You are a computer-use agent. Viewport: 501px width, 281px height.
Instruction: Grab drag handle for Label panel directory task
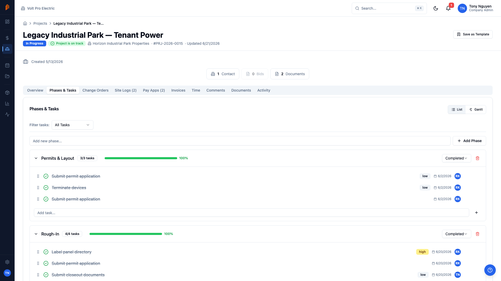point(38,252)
